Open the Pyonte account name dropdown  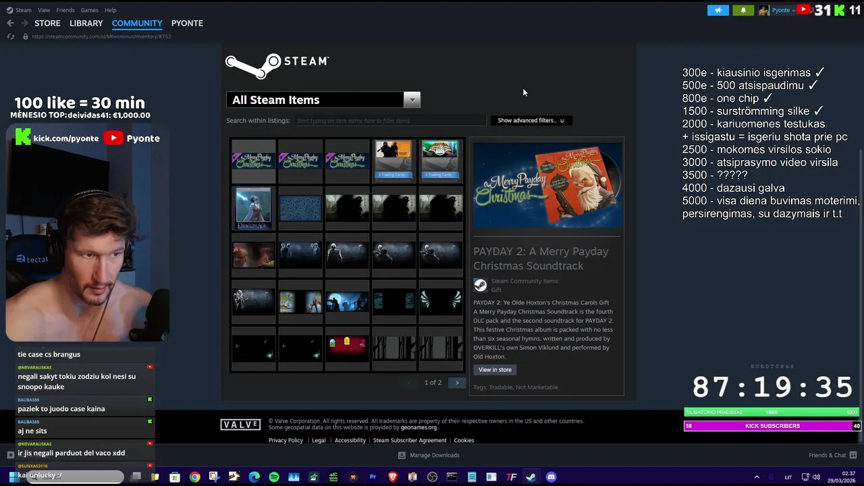(x=782, y=10)
